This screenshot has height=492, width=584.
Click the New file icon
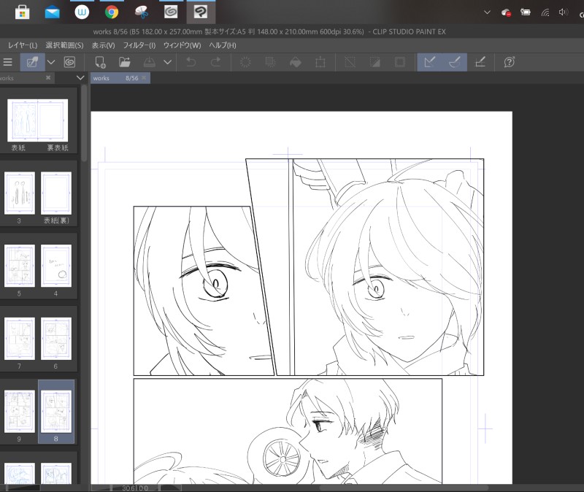100,62
